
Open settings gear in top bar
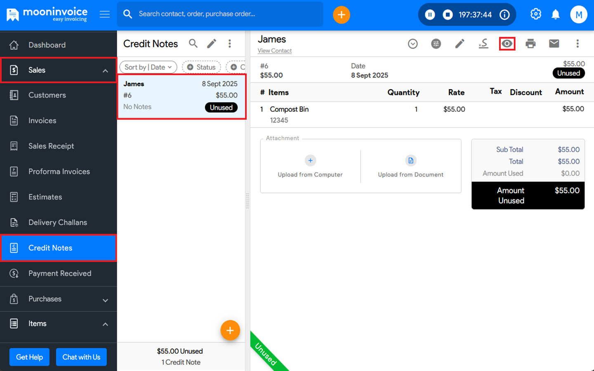click(x=535, y=14)
